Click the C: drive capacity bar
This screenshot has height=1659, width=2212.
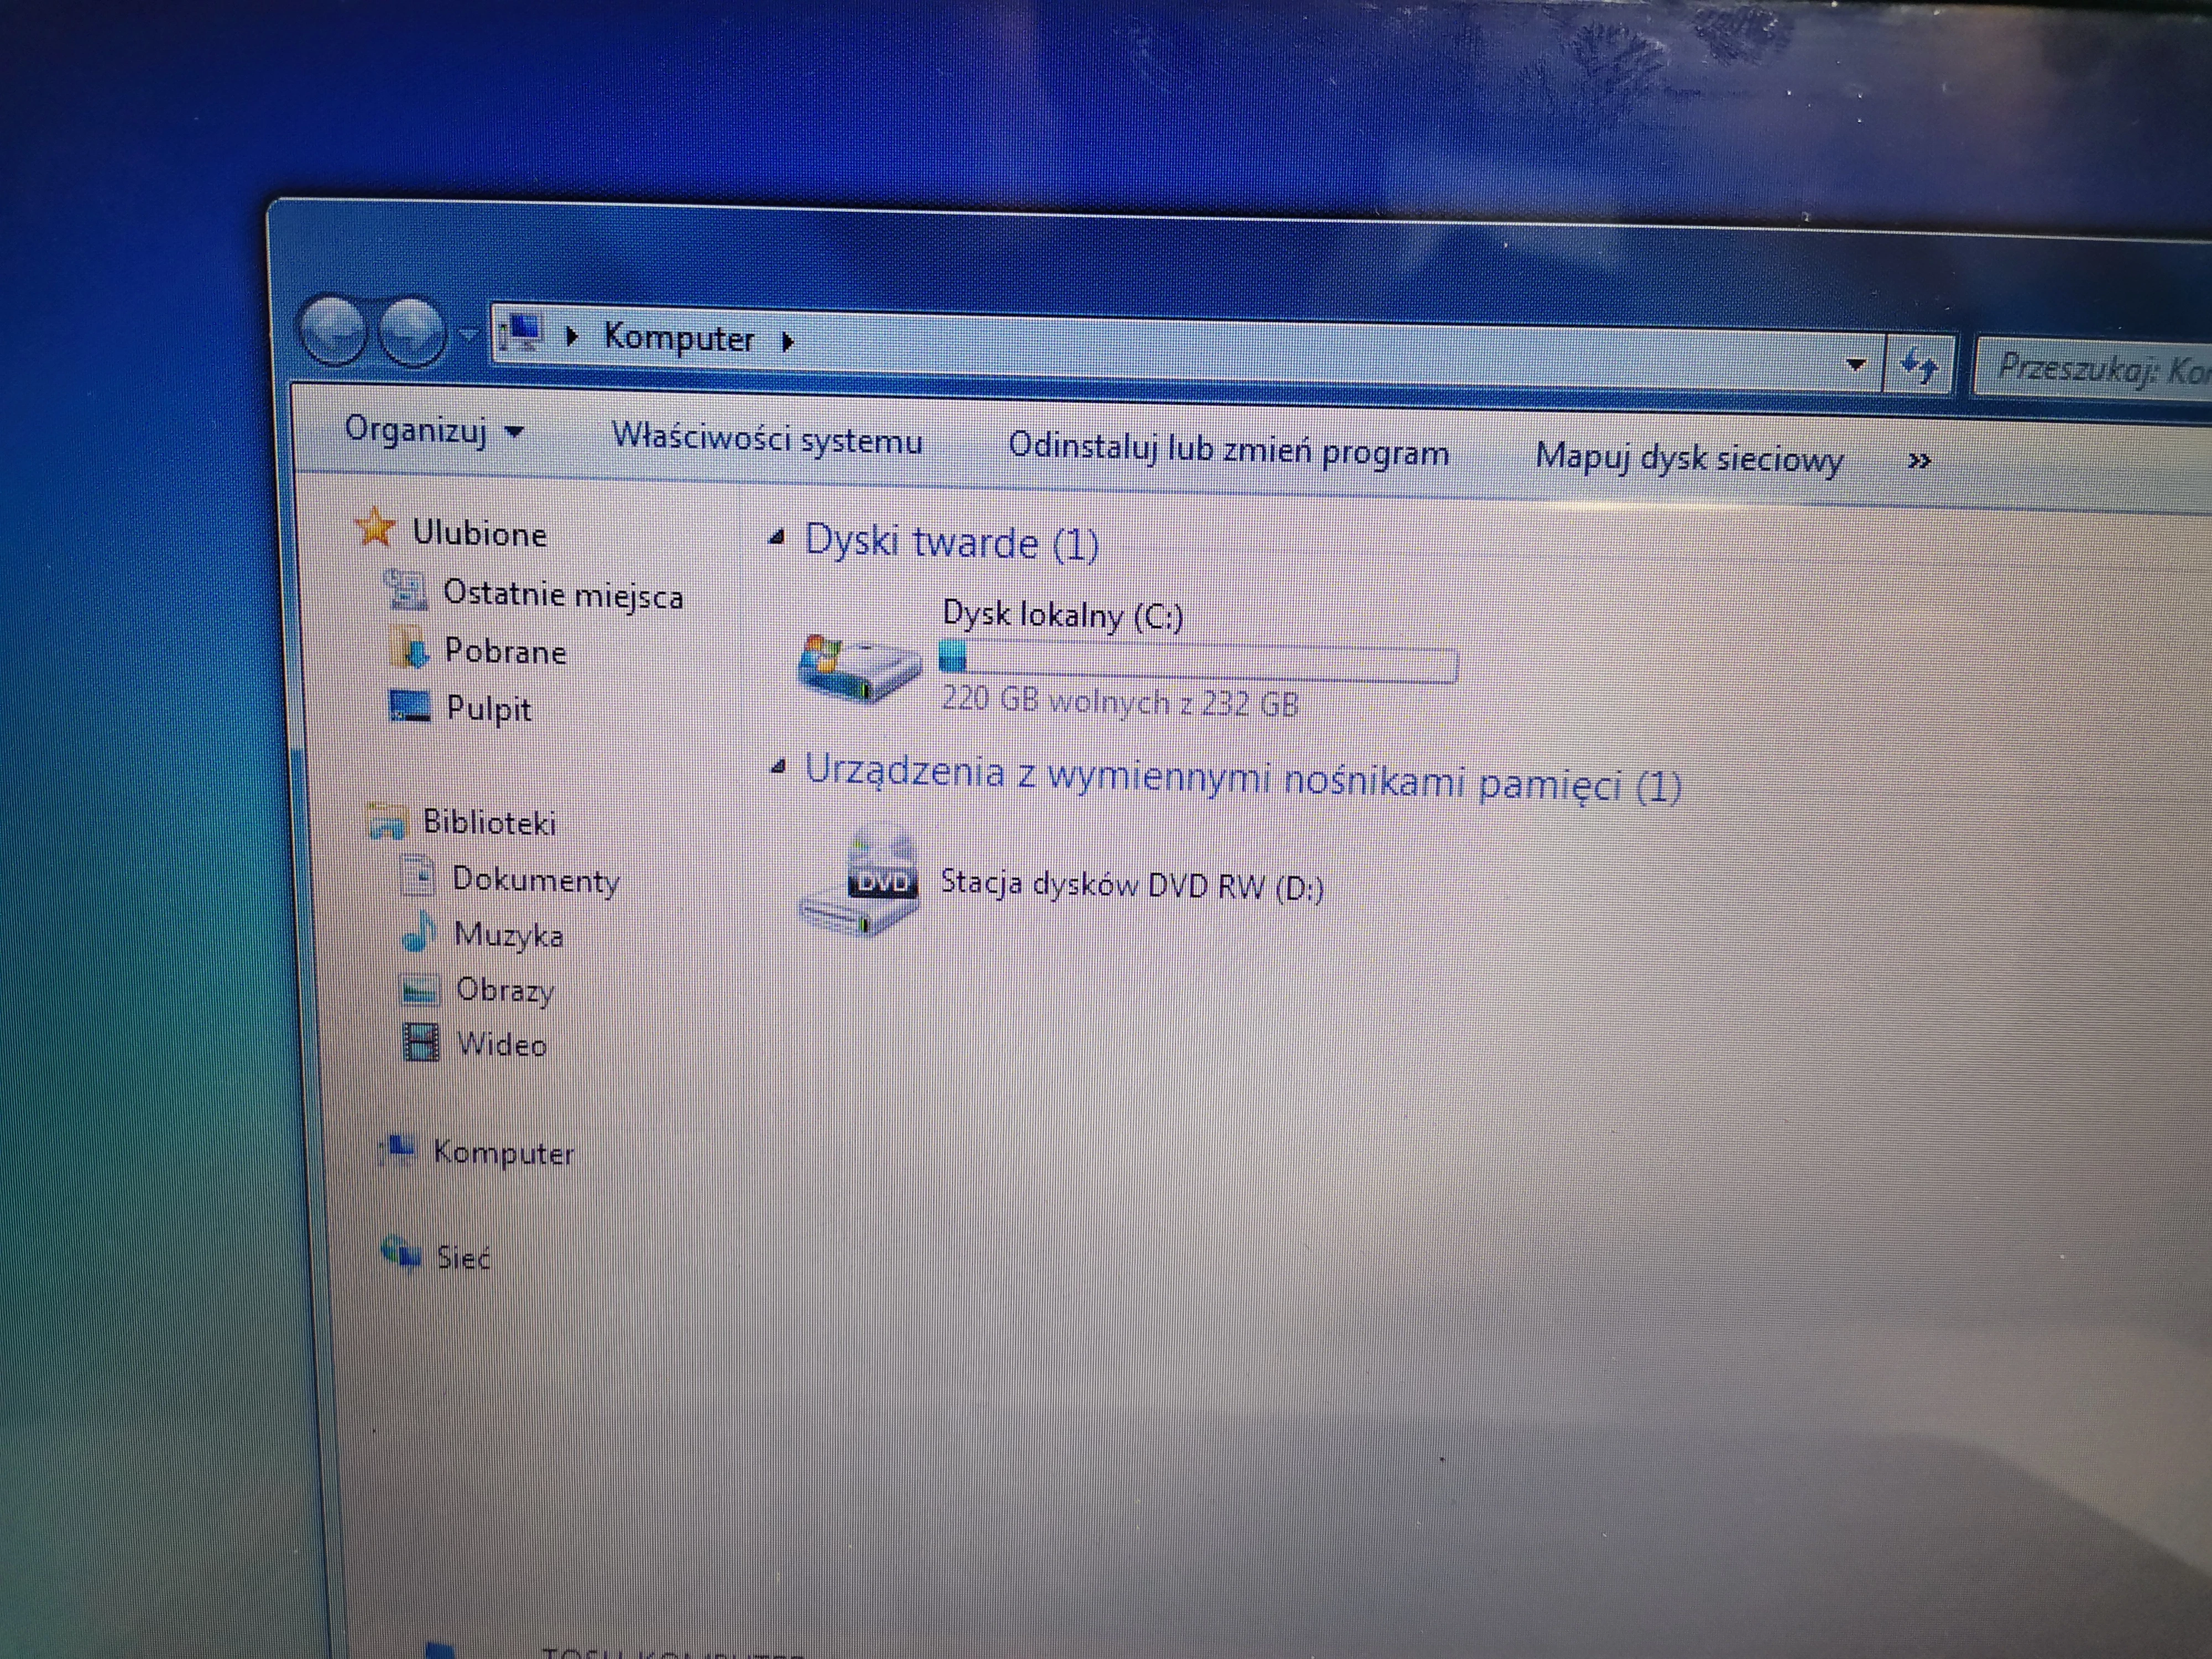coord(1198,662)
